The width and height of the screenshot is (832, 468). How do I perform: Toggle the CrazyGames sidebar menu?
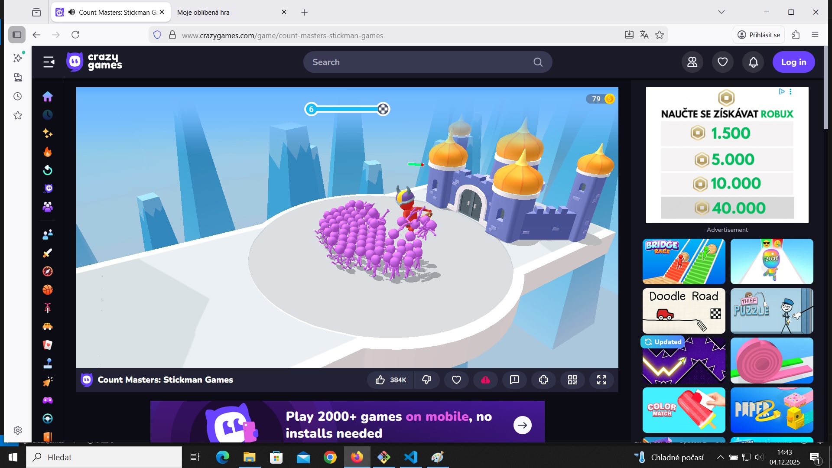49,62
